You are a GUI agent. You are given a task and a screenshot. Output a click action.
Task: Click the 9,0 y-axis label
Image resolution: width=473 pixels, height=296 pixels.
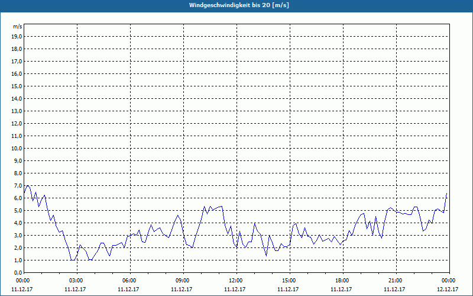pyautogui.click(x=18, y=160)
